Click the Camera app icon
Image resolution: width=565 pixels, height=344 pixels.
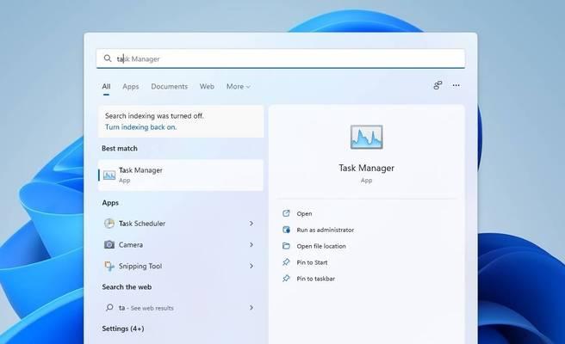click(x=109, y=245)
